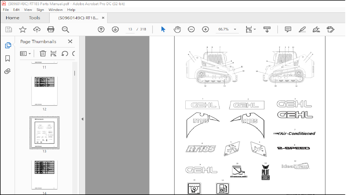
Task: Open the View menu
Action: point(28,9)
